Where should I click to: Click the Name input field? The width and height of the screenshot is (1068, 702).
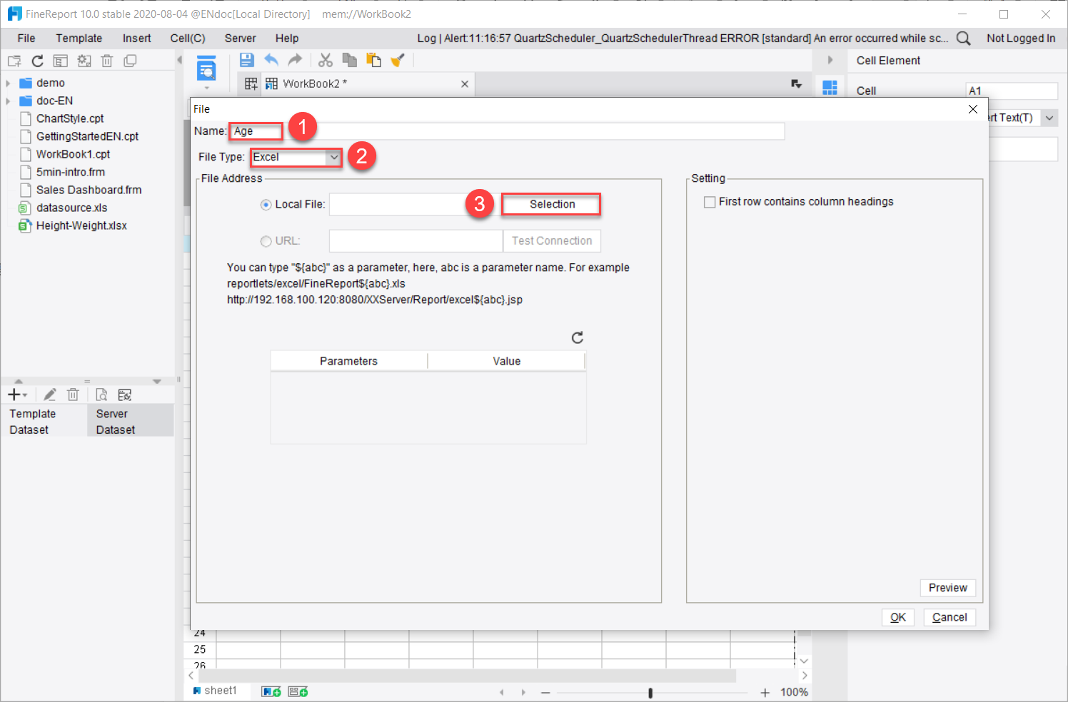[506, 131]
